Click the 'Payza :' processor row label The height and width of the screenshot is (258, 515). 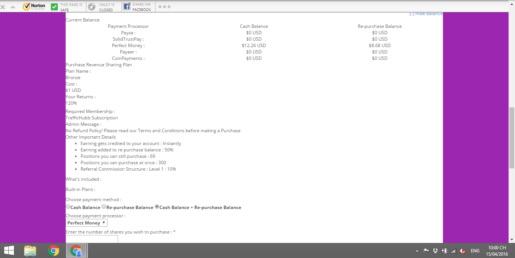pos(128,33)
